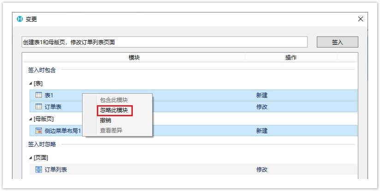The width and height of the screenshot is (380, 191).
Task: Click the table icon beside 订单表
Action: (x=39, y=107)
